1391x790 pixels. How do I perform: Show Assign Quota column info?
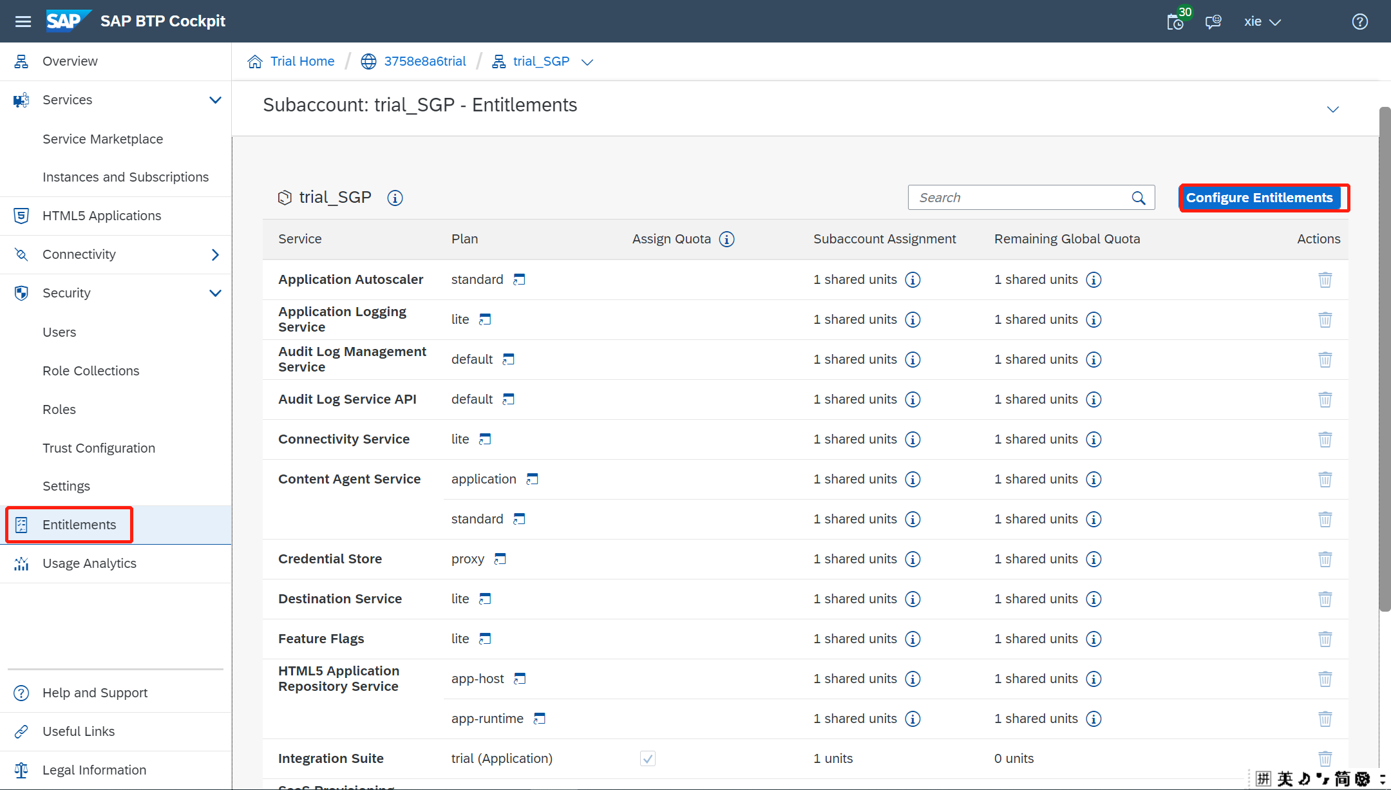point(726,239)
